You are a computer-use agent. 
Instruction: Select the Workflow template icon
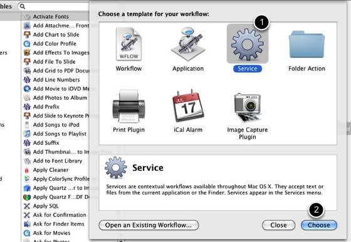(x=128, y=44)
